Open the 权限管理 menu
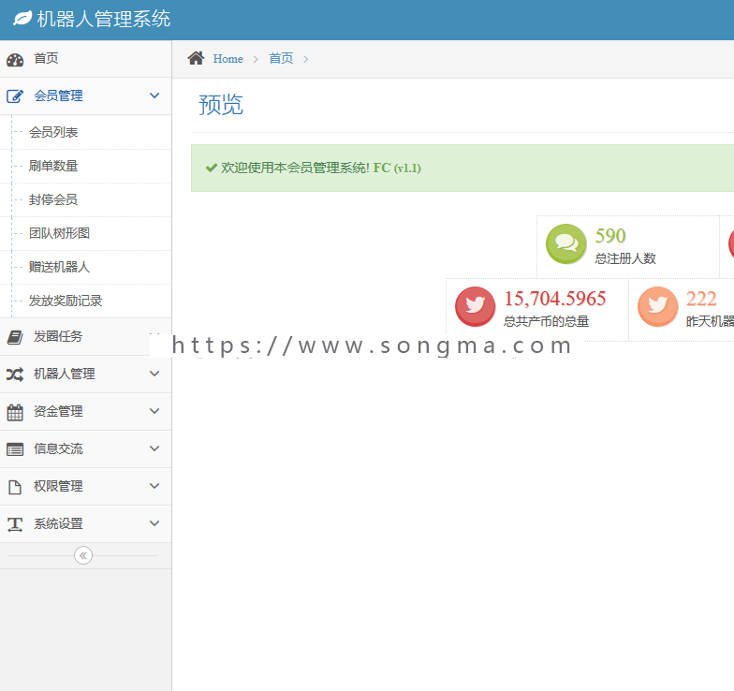This screenshot has height=691, width=734. [86, 487]
